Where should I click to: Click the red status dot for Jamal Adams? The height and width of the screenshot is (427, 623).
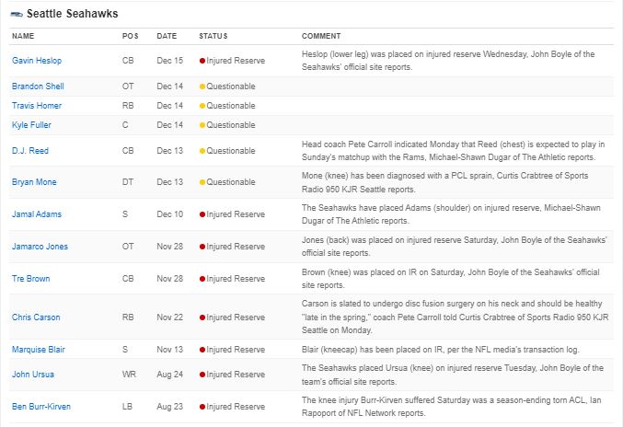(202, 214)
